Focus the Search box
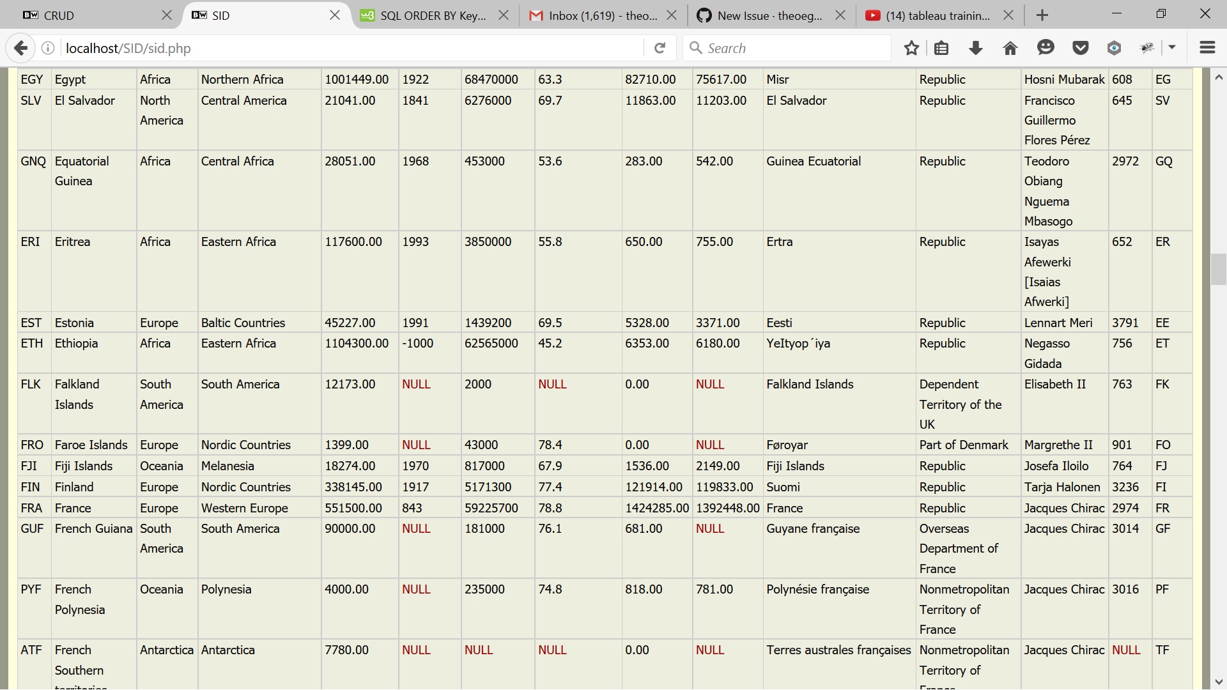The height and width of the screenshot is (690, 1227). coord(792,48)
